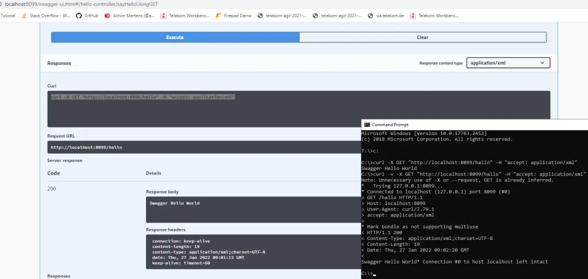Image resolution: width=588 pixels, height=279 pixels.
Task: Open the last Telekom Workbench bookmark
Action: tap(435, 15)
